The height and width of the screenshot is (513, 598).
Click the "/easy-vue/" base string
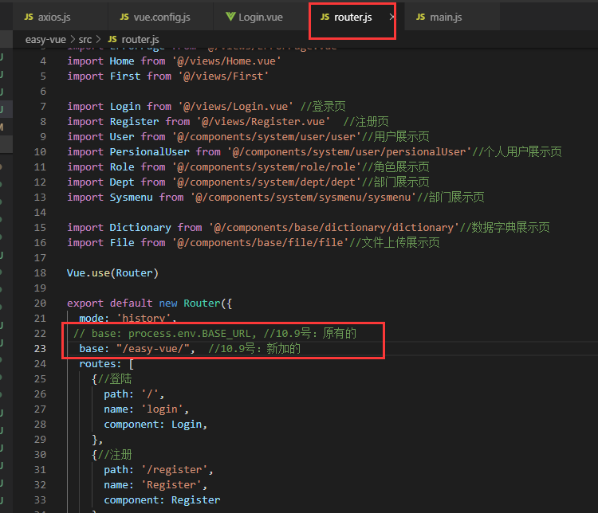152,349
